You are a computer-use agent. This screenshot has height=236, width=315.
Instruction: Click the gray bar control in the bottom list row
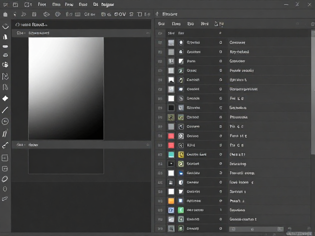point(256,229)
